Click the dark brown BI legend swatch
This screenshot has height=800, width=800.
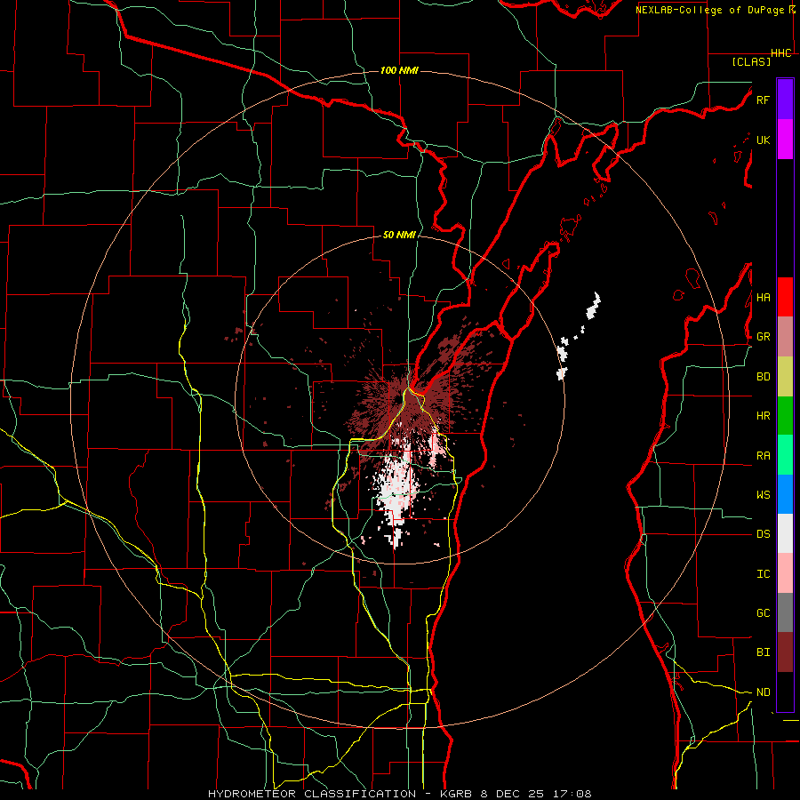(785, 652)
